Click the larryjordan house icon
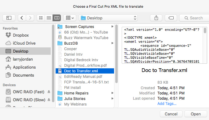 (8, 59)
